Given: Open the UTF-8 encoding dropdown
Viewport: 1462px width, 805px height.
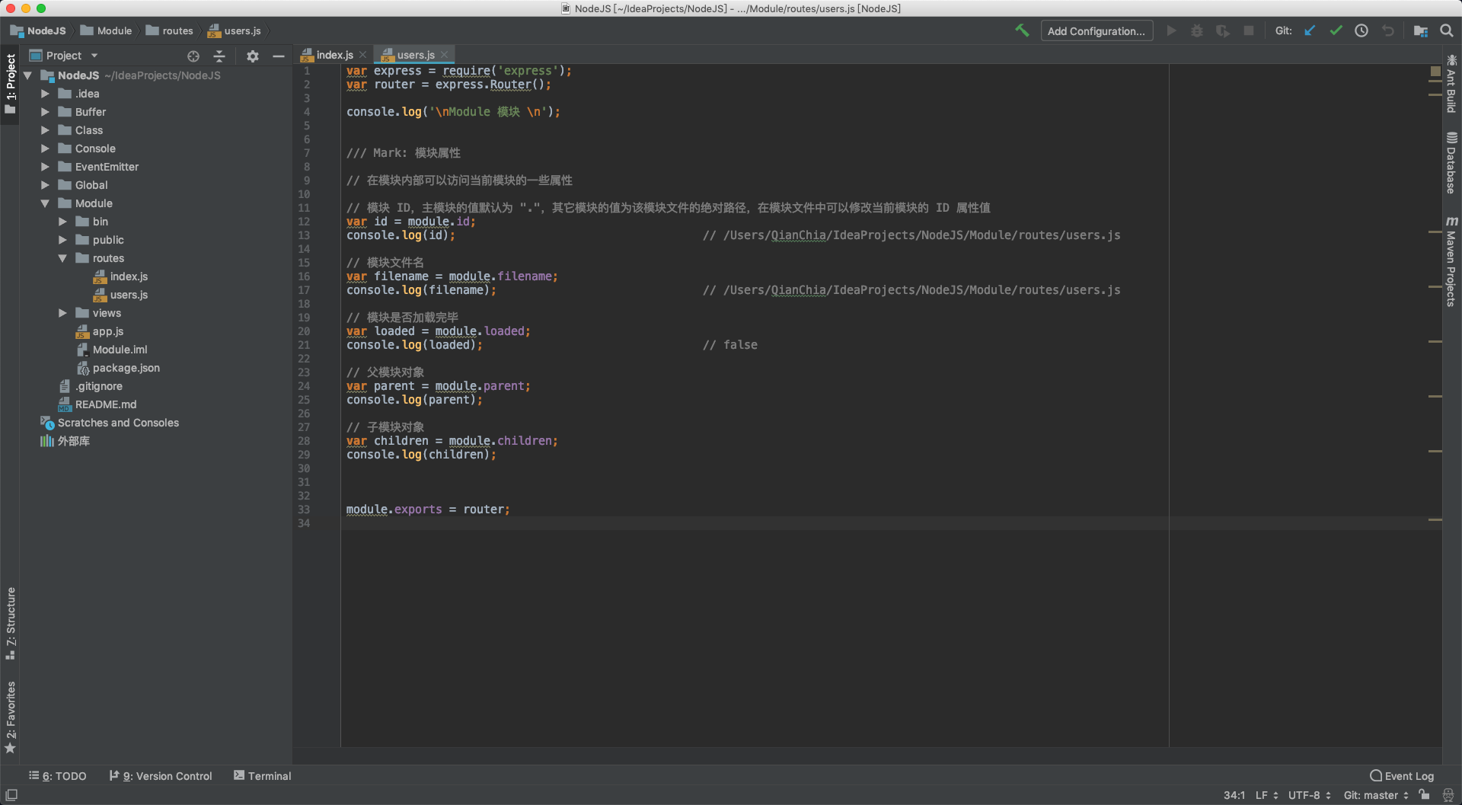Looking at the screenshot, I should [x=1310, y=795].
